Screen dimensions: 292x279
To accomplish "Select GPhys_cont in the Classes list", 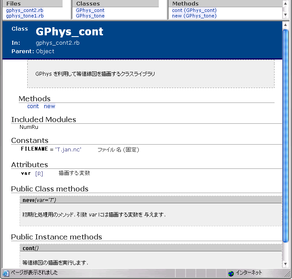I will tap(90, 10).
